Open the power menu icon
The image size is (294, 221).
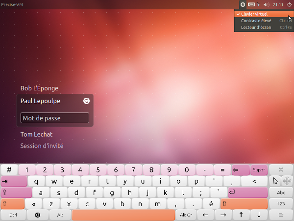pyautogui.click(x=289, y=4)
